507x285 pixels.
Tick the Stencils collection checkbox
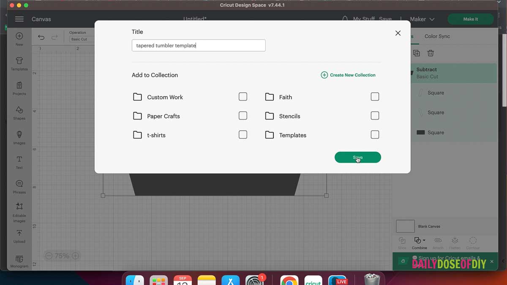[375, 116]
